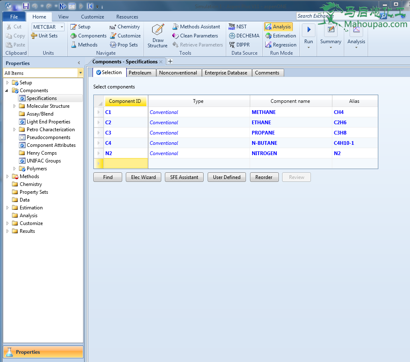Open the DECHEMA data source

point(244,36)
